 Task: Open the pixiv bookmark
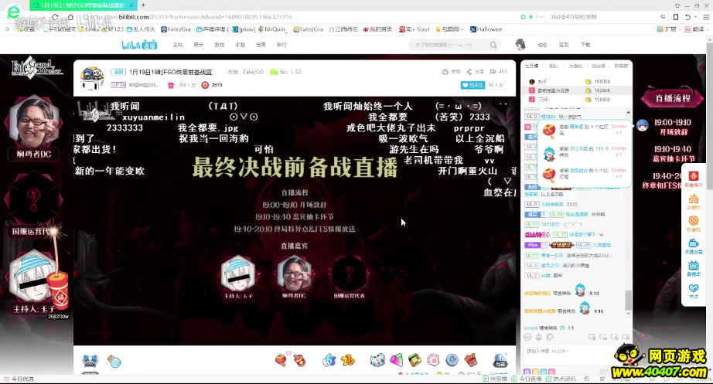[244, 29]
